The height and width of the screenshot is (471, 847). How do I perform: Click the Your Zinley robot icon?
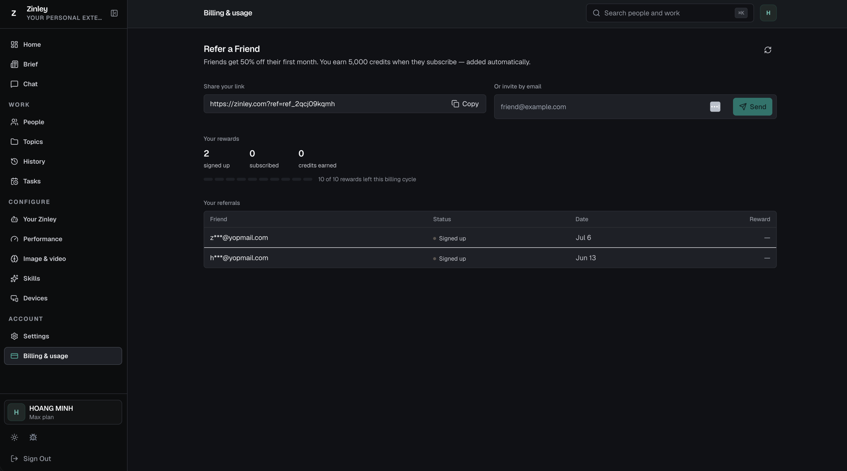click(x=14, y=219)
